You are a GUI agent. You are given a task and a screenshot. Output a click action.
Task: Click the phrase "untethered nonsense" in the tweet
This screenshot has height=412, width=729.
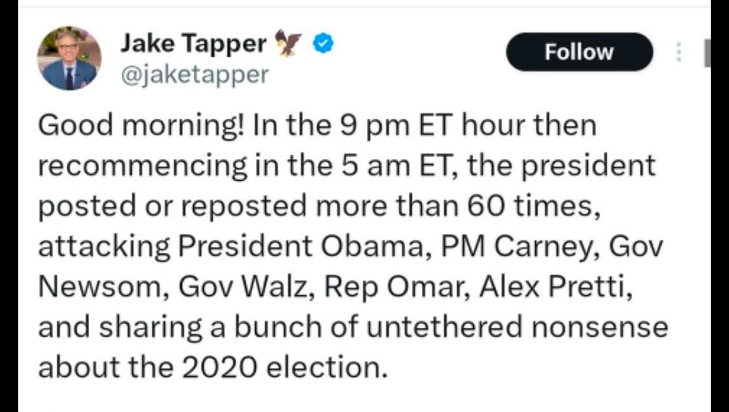516,327
